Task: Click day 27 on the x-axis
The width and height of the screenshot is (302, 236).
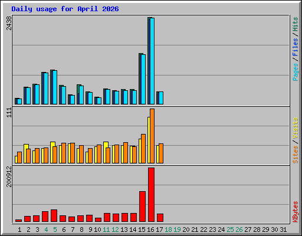Action: coord(248,230)
